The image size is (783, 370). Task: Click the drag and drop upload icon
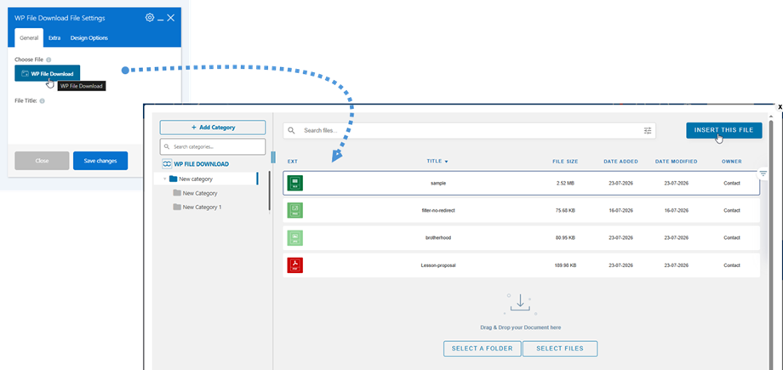pyautogui.click(x=520, y=305)
